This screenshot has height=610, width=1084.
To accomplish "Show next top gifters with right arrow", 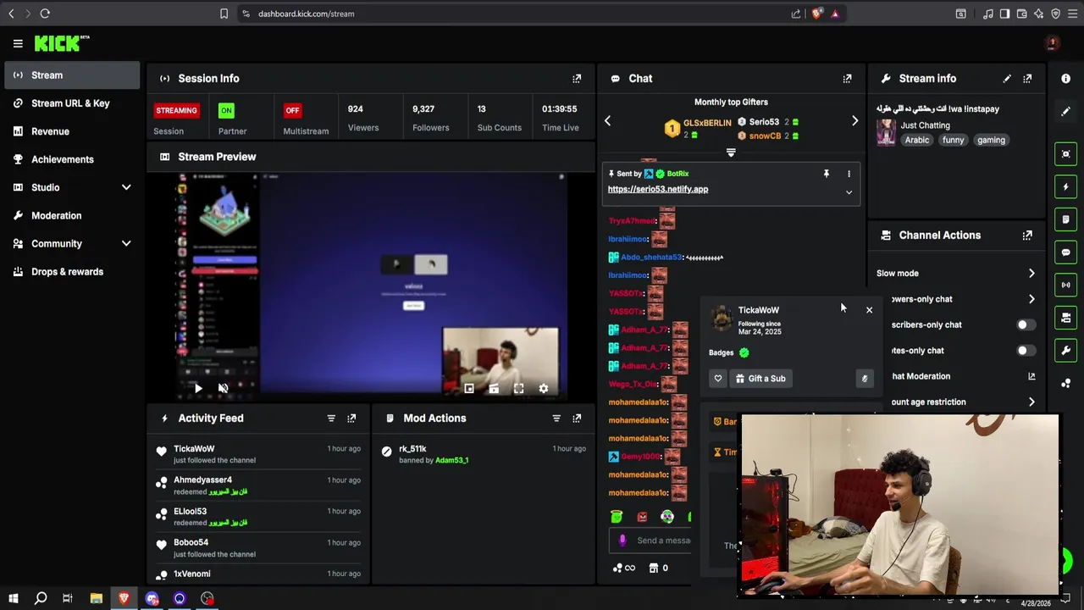I will pyautogui.click(x=854, y=121).
